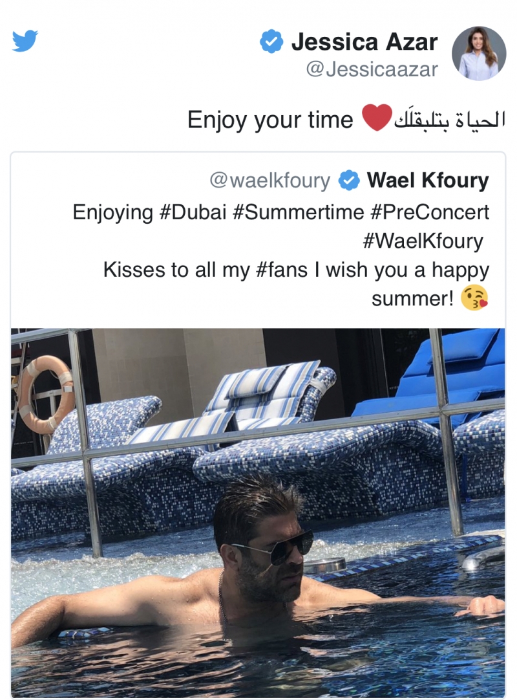Click the quoted tweet's text body

(281, 256)
